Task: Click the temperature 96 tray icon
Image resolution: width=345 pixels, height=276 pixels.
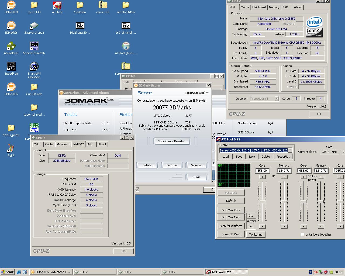Action: (x=316, y=272)
